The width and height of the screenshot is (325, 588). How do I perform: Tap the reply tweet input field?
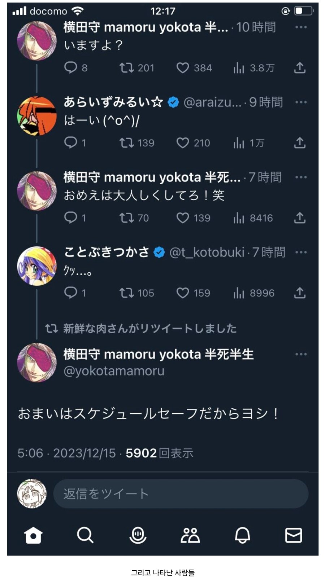(181, 493)
